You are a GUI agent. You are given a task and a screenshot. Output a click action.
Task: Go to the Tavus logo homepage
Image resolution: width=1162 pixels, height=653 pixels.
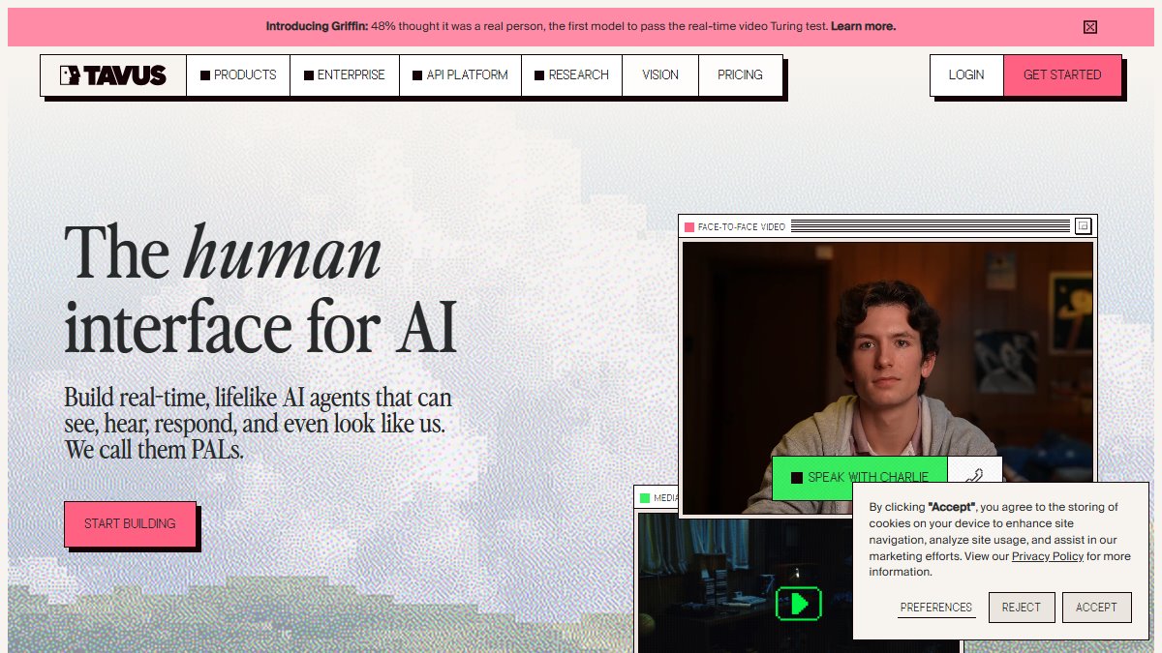coord(113,74)
